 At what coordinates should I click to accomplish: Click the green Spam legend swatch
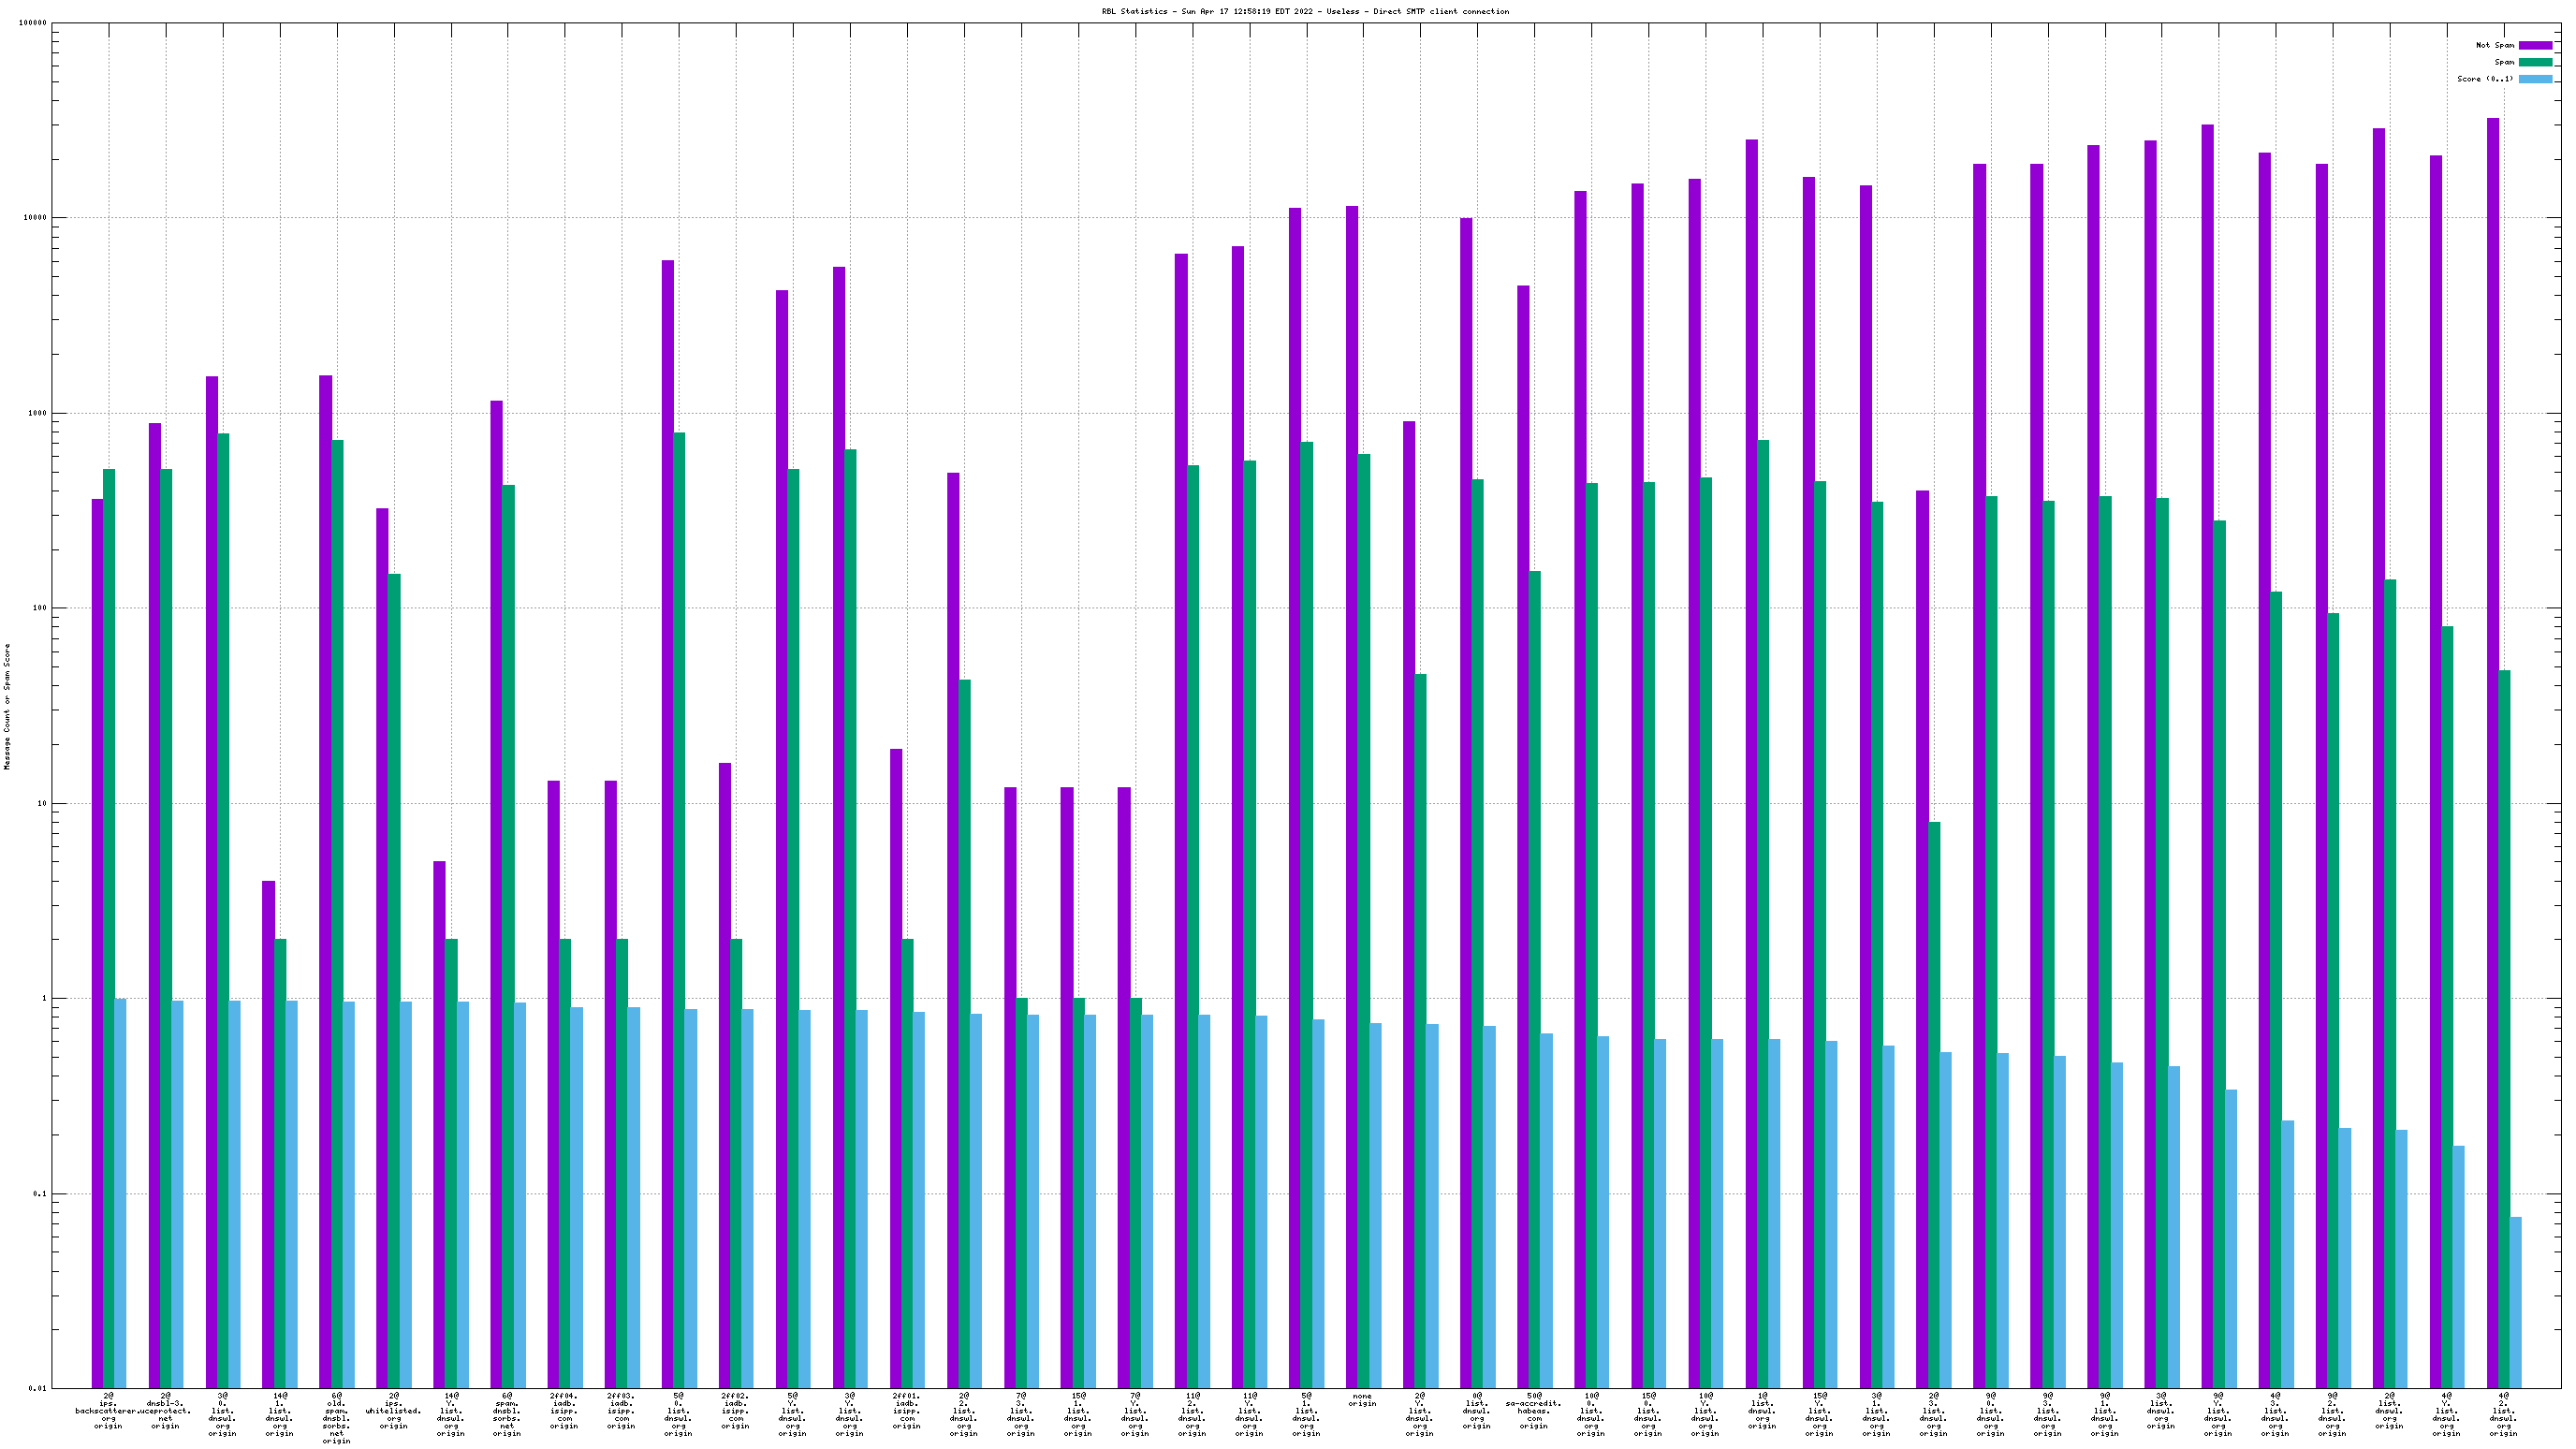pyautogui.click(x=2534, y=62)
